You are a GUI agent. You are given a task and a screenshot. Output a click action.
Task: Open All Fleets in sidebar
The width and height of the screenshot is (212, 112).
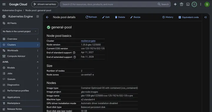(12, 23)
